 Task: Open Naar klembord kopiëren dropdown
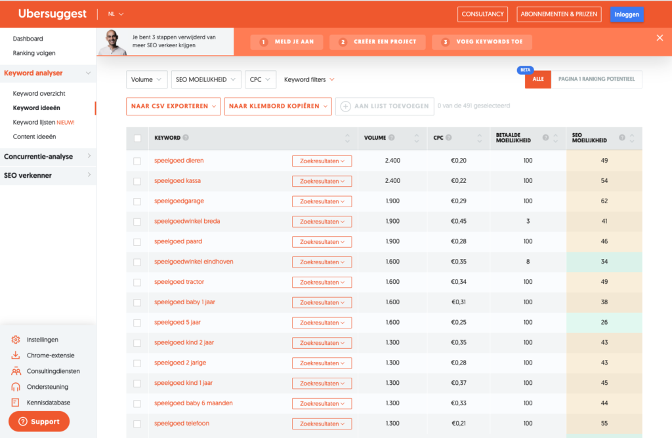[x=278, y=106]
